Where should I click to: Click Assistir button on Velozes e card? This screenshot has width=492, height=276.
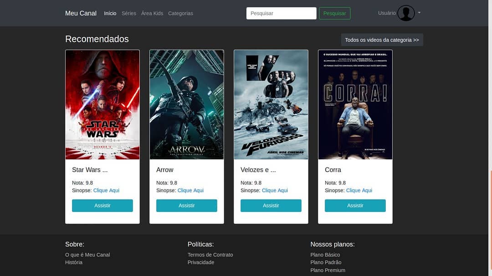click(x=271, y=205)
